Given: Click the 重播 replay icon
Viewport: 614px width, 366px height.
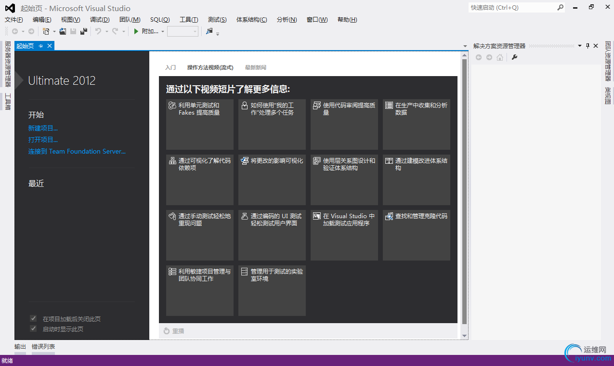Looking at the screenshot, I should click(167, 331).
